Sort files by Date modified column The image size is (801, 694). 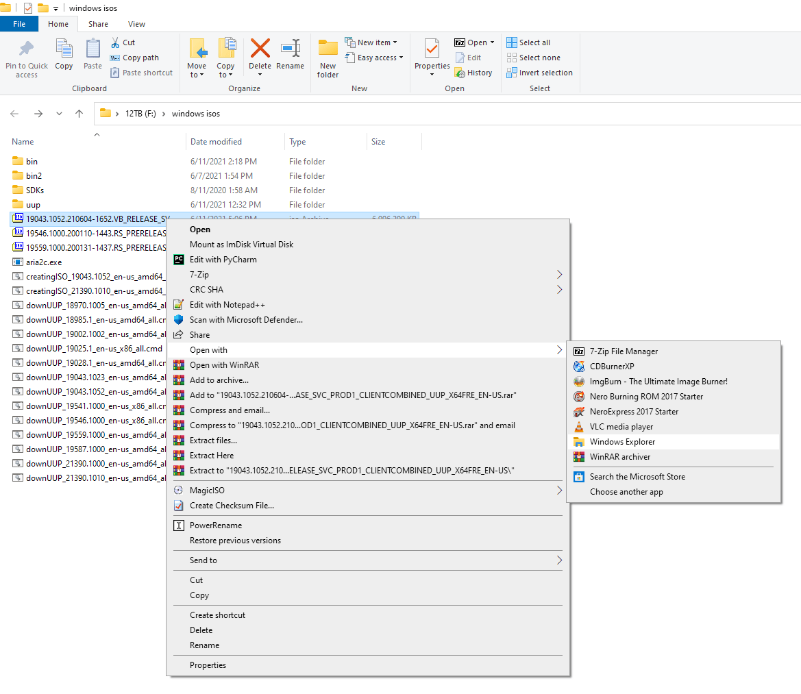[x=216, y=142]
